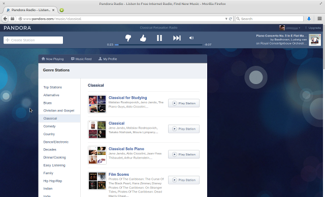Click the now playing album art
This screenshot has height=197, width=325.
coord(315,40)
